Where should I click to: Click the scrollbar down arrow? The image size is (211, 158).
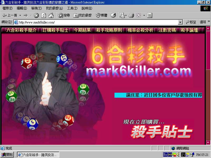coord(208,142)
